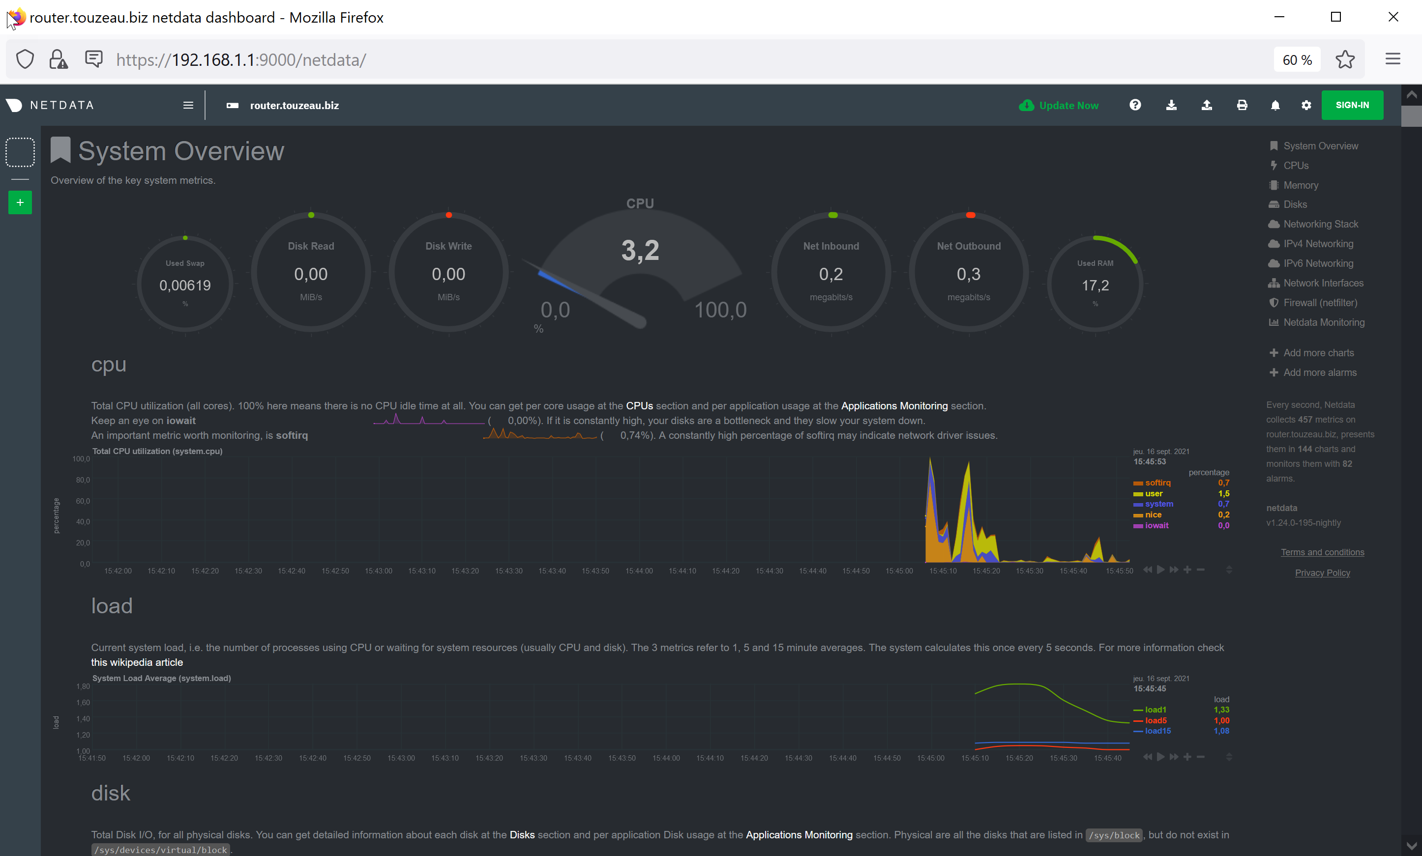Open the settings gear icon
The width and height of the screenshot is (1422, 856).
tap(1306, 105)
